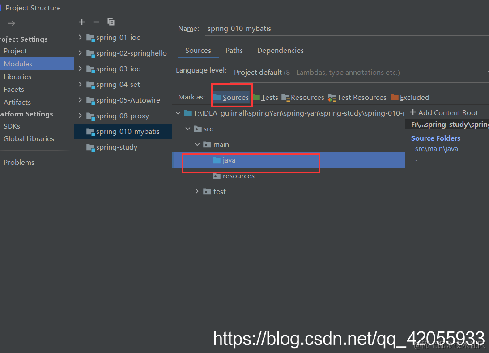
Task: Click the spring-study module folder icon
Action: coord(90,147)
